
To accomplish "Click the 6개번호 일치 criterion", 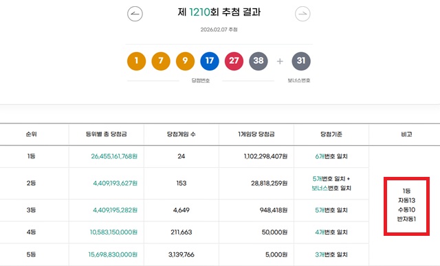I will pyautogui.click(x=331, y=156).
